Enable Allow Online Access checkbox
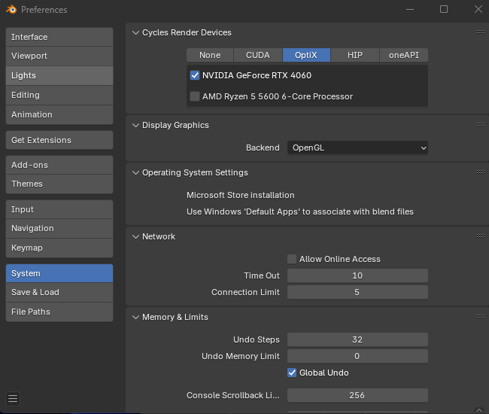Image resolution: width=489 pixels, height=414 pixels. point(292,259)
